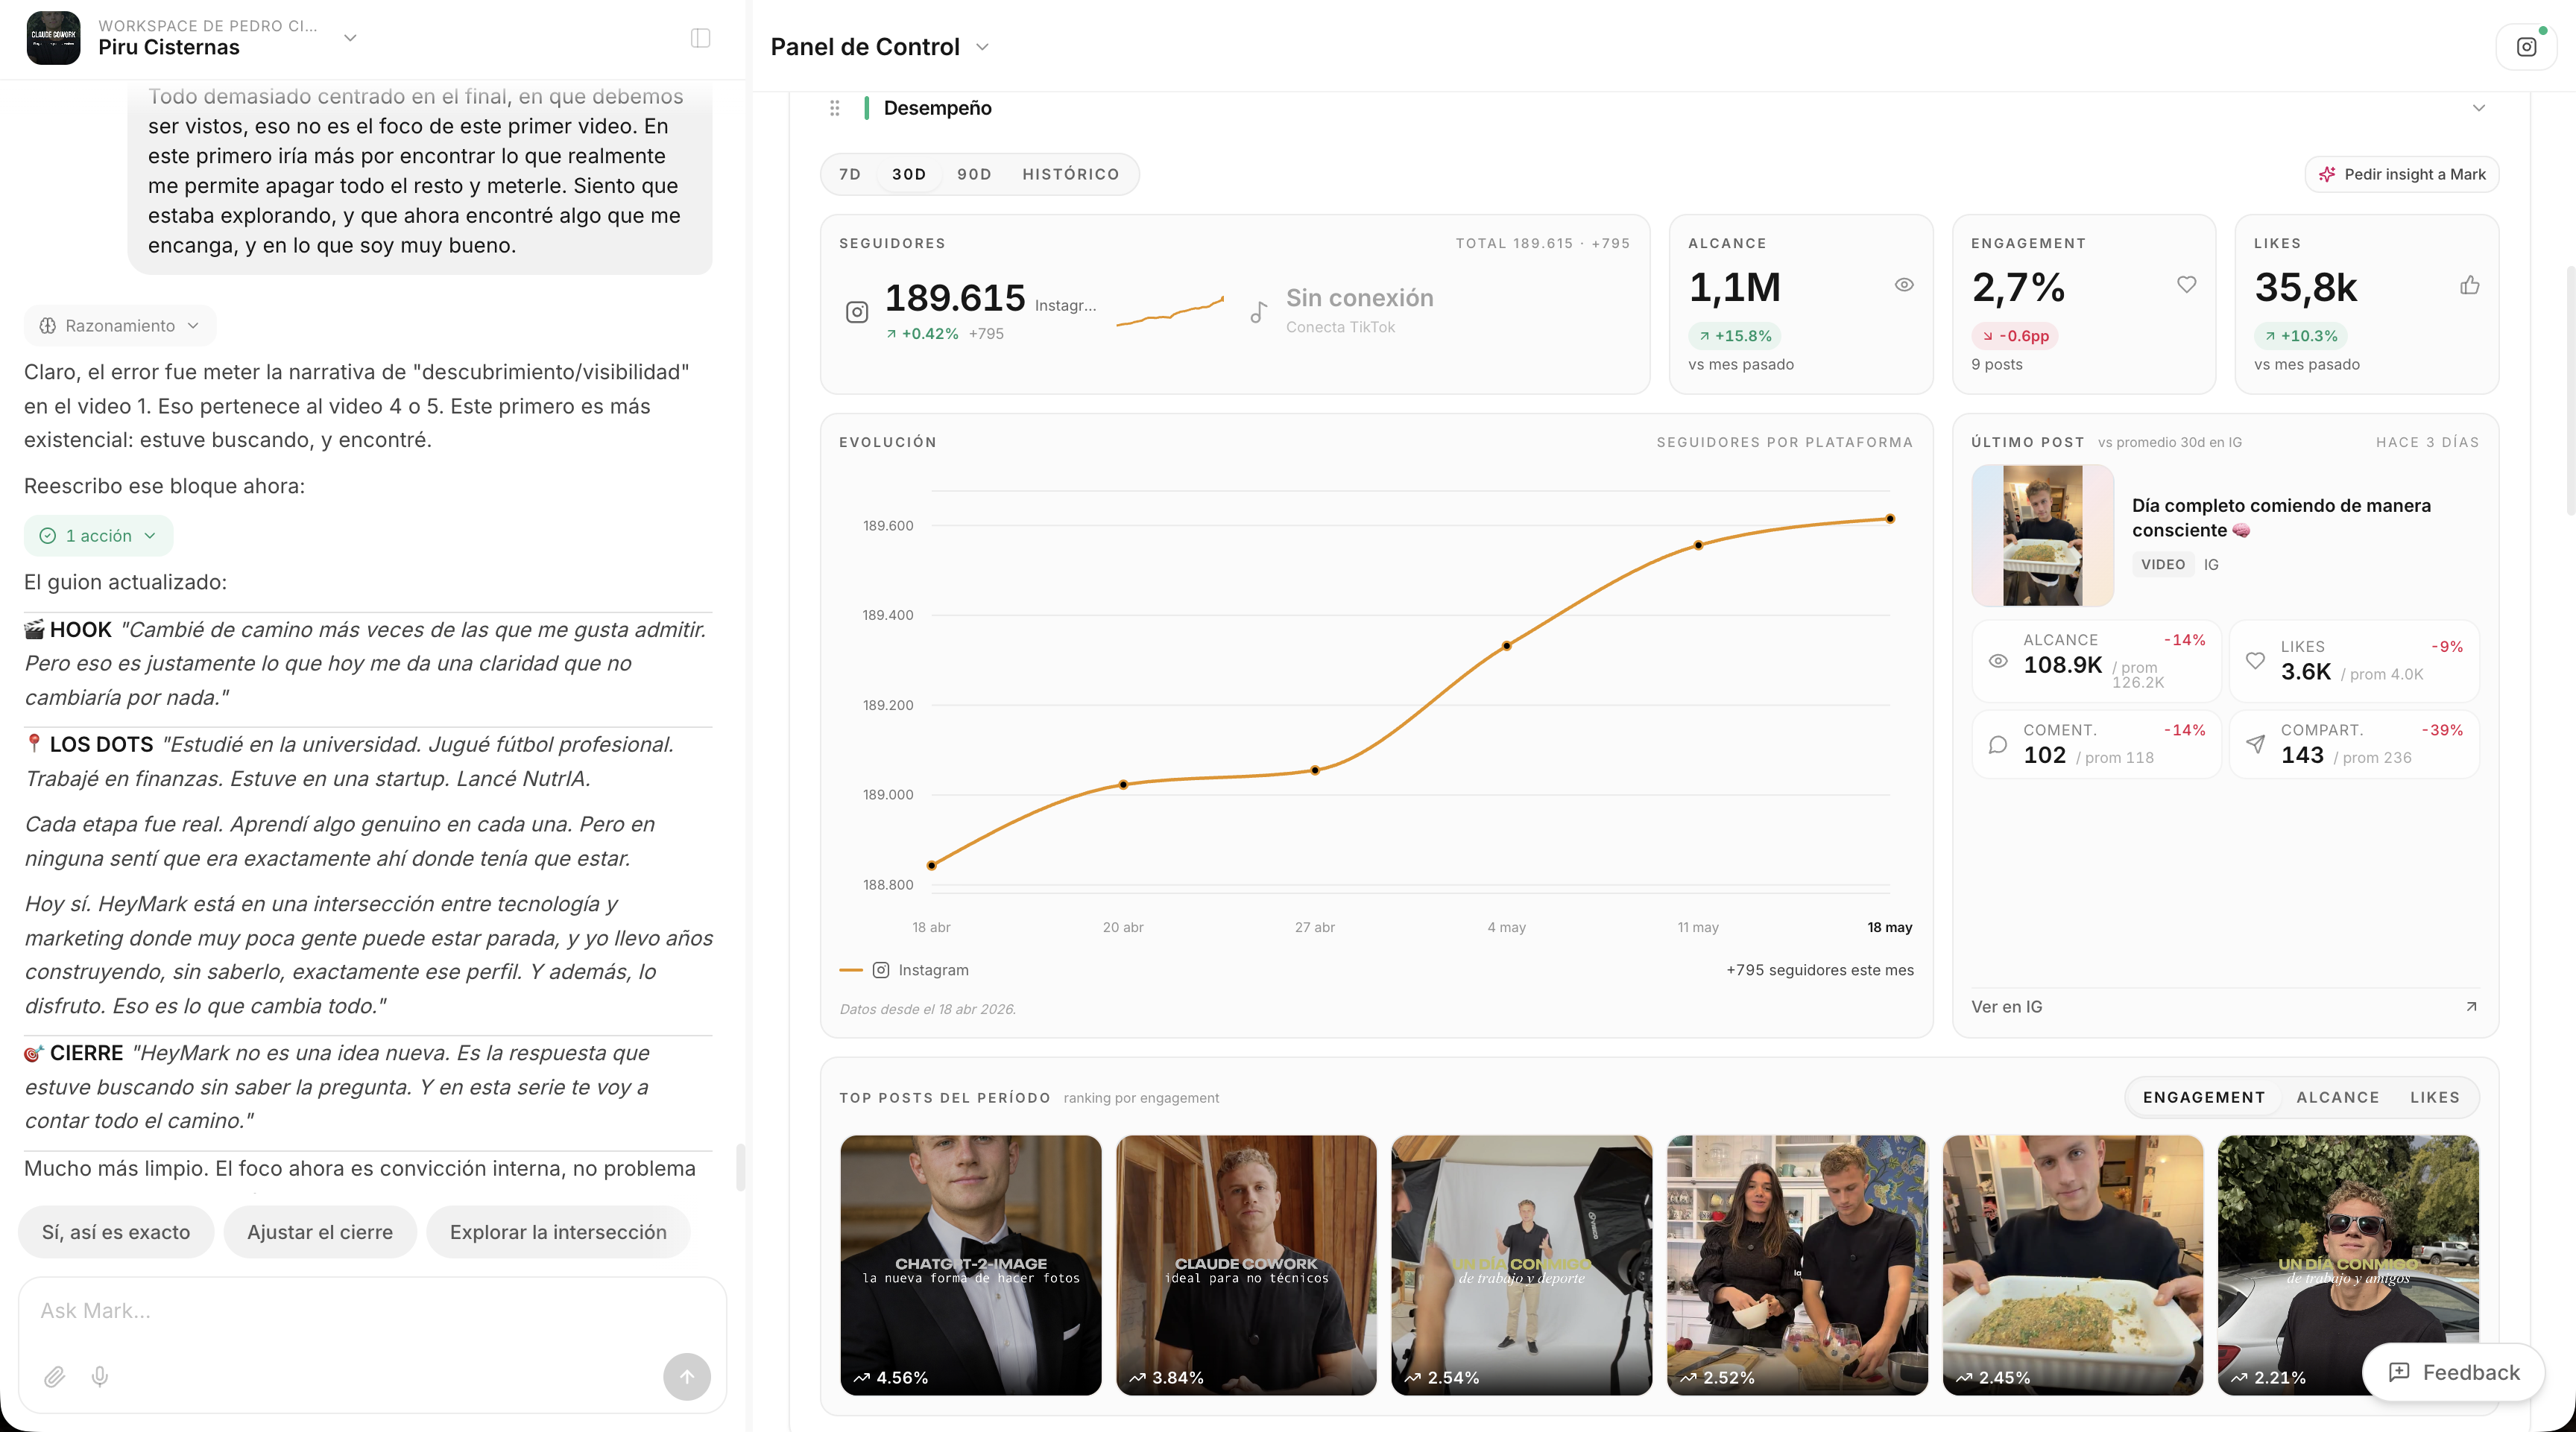Collapse the Desempeño section chevron

click(x=2479, y=108)
